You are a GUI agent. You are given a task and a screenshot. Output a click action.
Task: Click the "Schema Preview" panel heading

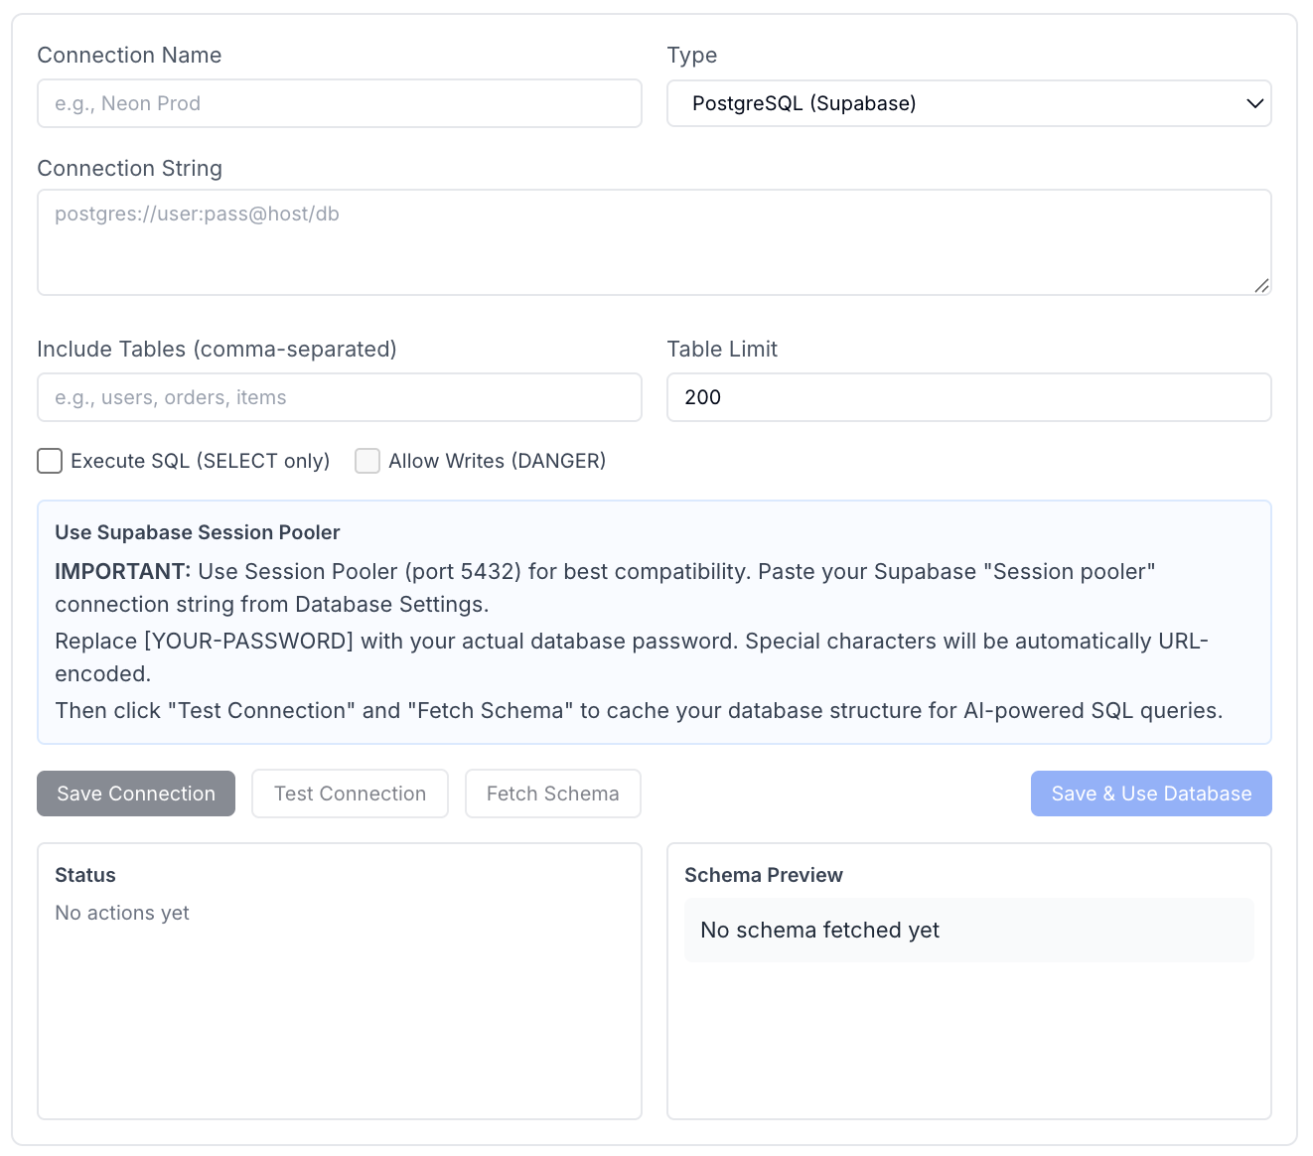(x=763, y=875)
